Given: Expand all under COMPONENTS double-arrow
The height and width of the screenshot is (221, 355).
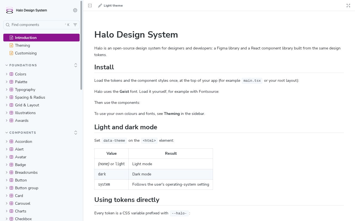Looking at the screenshot, I should (76, 133).
